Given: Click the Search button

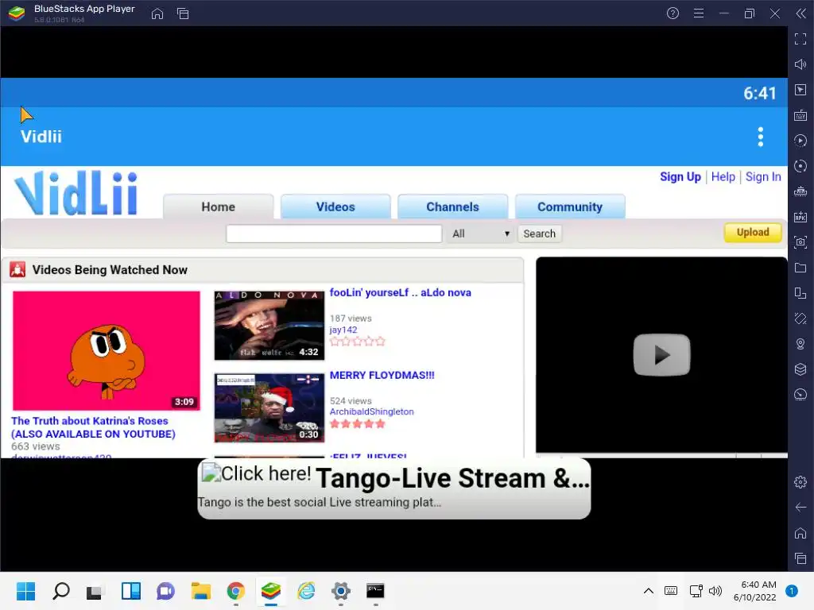Looking at the screenshot, I should [540, 234].
